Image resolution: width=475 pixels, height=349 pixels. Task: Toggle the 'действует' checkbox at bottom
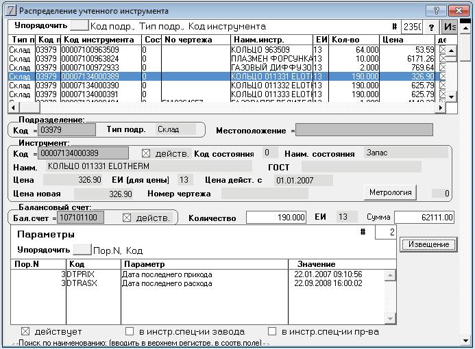25,332
